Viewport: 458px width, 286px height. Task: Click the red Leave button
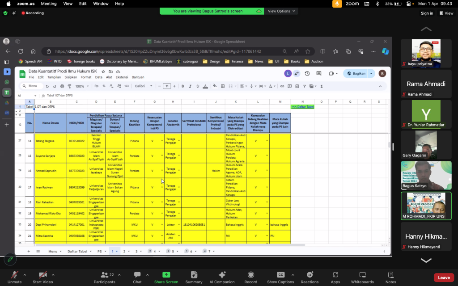444,278
